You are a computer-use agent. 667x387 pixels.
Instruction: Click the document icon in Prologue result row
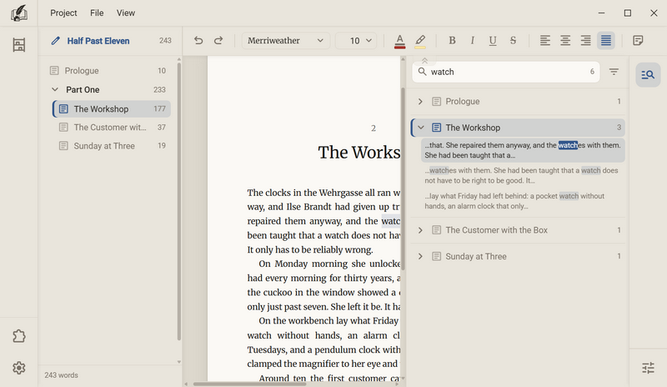(436, 101)
